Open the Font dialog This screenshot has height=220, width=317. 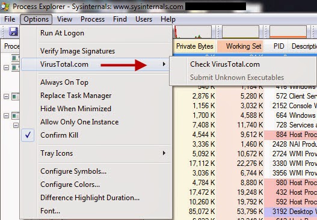coord(96,211)
